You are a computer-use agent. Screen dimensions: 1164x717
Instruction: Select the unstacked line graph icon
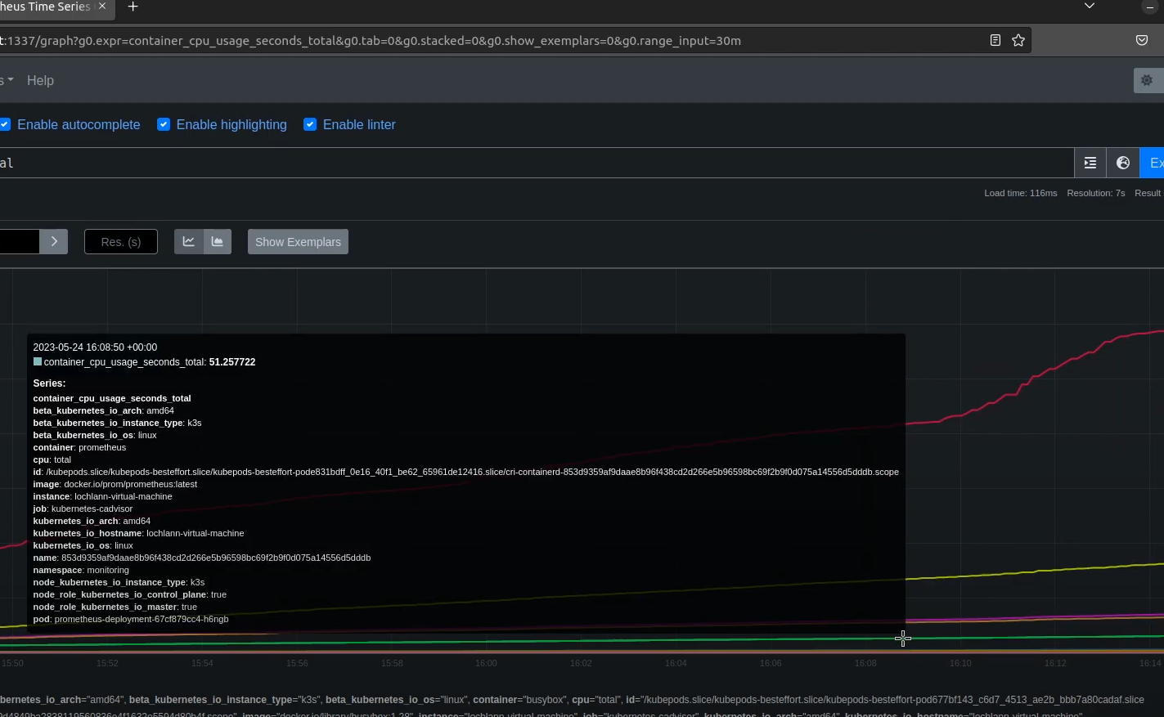(188, 241)
